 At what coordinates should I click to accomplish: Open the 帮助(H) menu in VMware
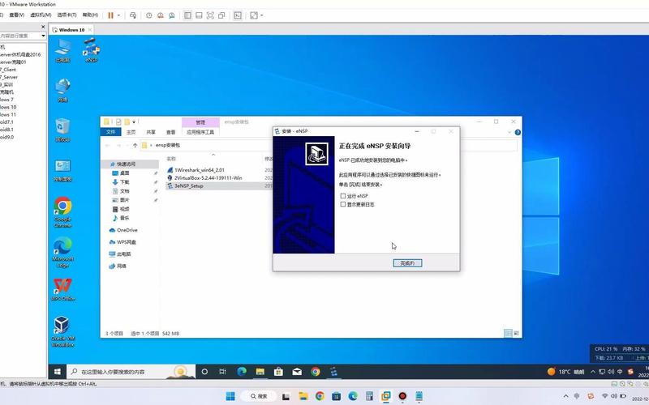(x=90, y=15)
